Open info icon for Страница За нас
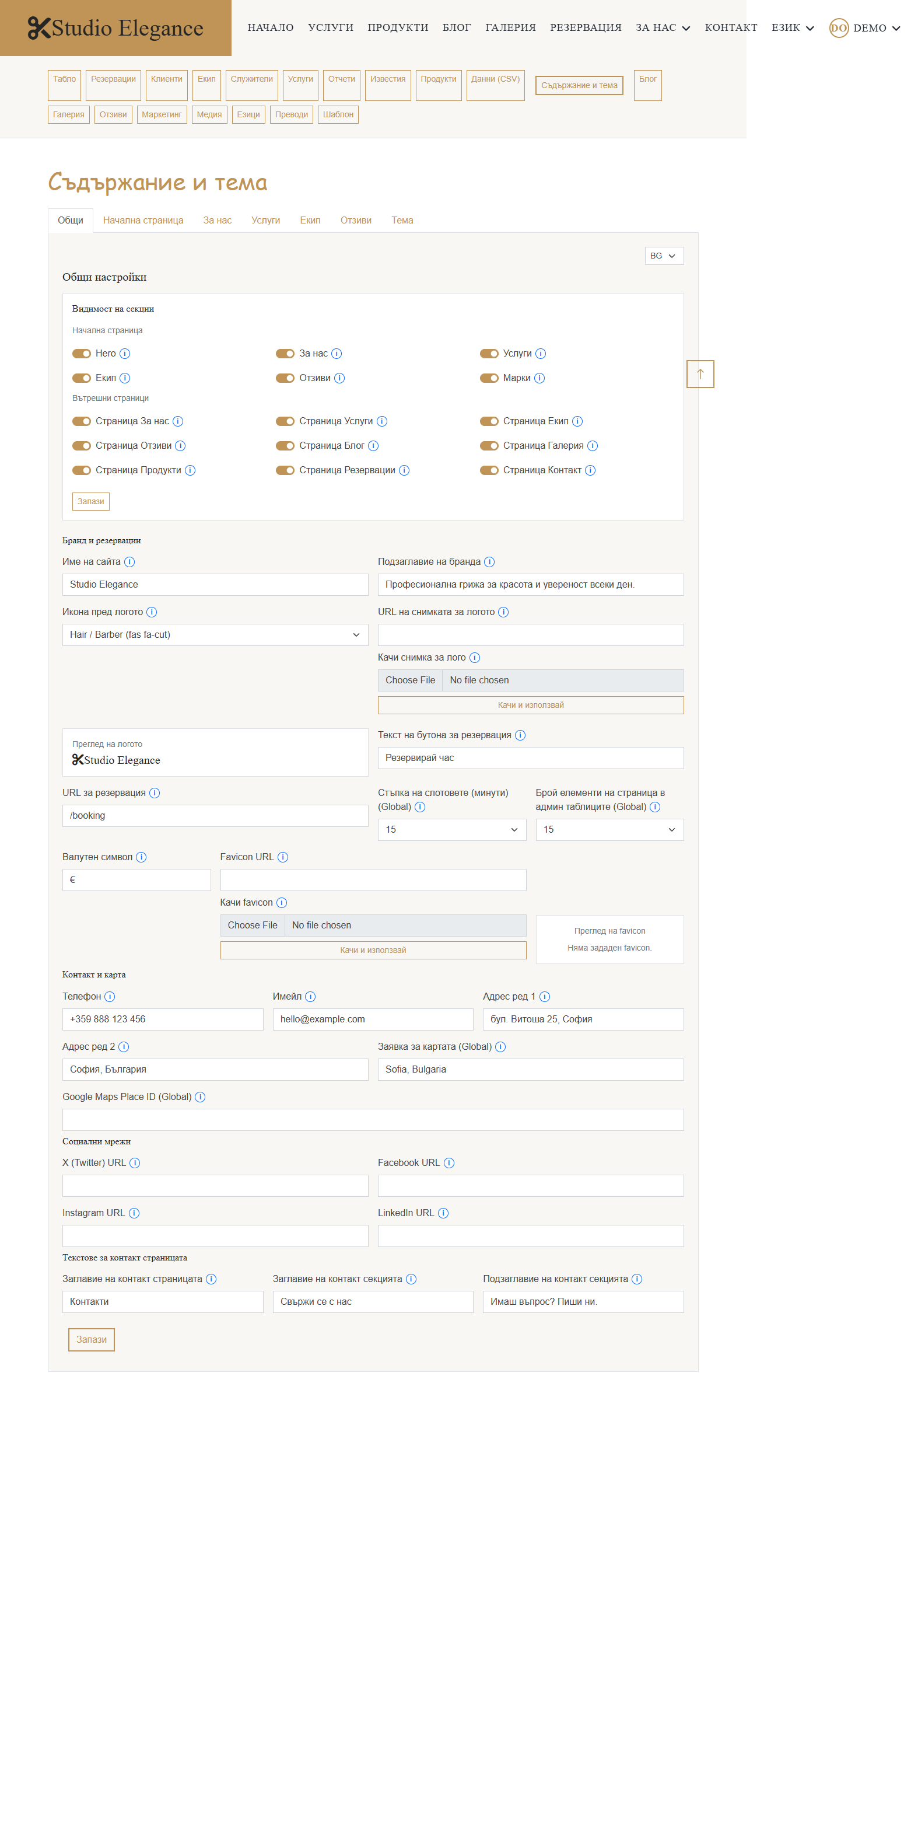Viewport: 918px width, 1823px height. pyautogui.click(x=177, y=421)
